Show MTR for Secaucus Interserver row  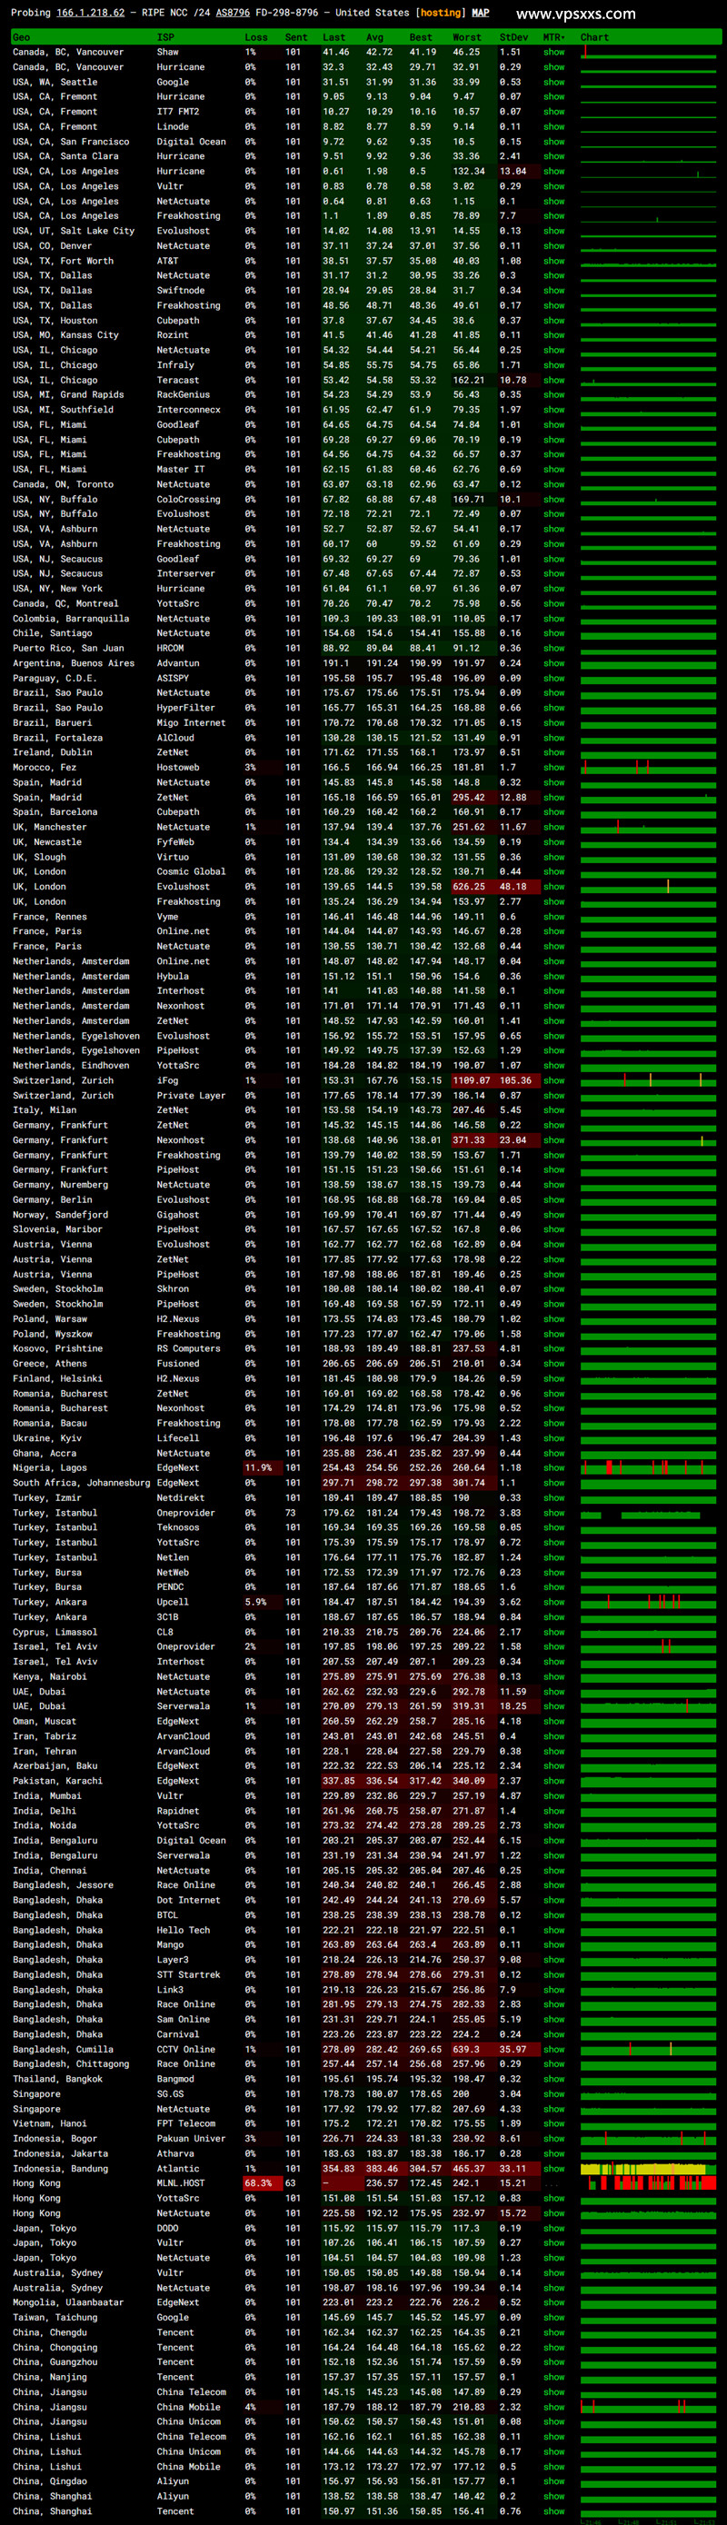click(554, 573)
